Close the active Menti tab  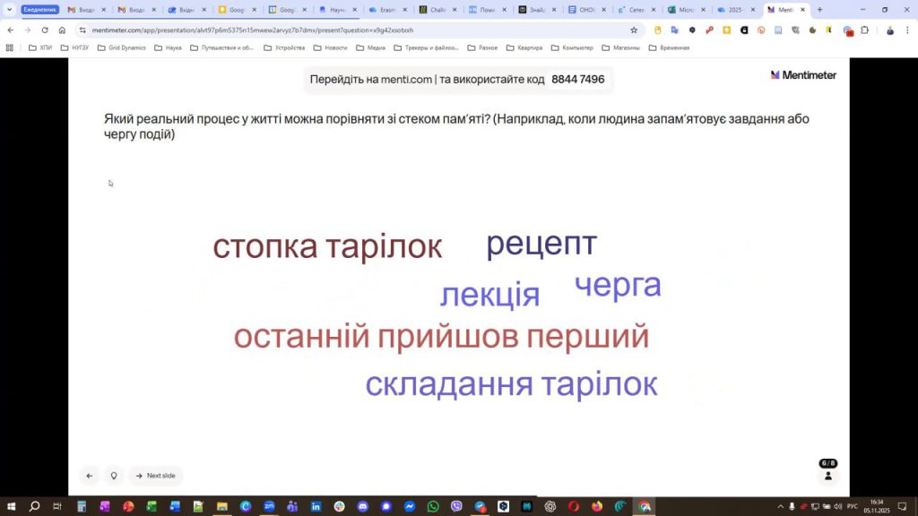(x=802, y=9)
